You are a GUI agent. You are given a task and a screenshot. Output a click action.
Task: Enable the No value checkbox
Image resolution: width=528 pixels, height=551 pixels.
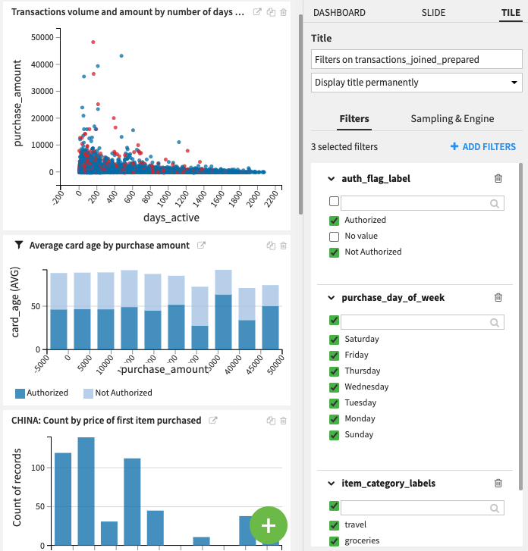coord(335,236)
